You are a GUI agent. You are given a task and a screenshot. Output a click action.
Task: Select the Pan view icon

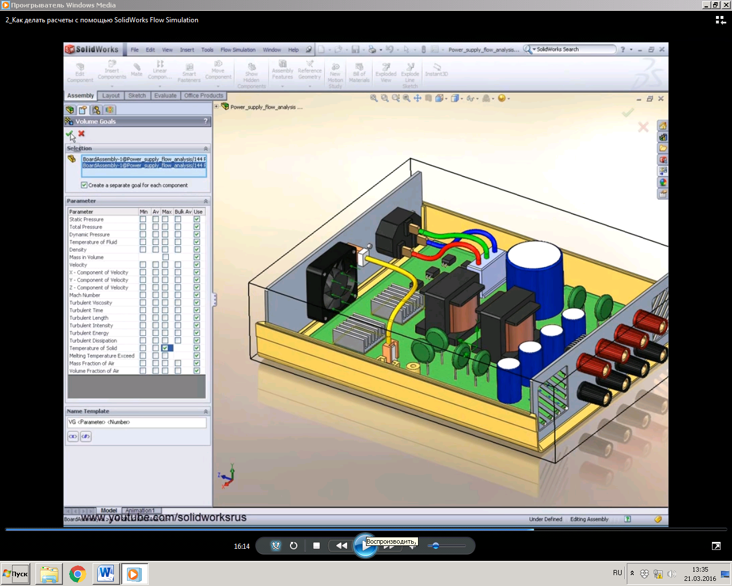point(417,98)
